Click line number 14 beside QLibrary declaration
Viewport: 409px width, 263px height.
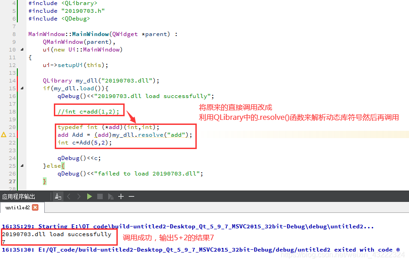tap(13, 80)
